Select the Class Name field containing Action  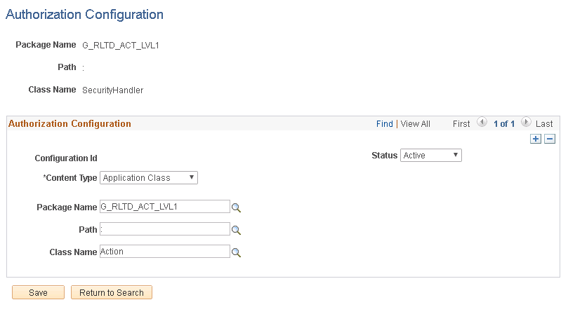point(164,252)
